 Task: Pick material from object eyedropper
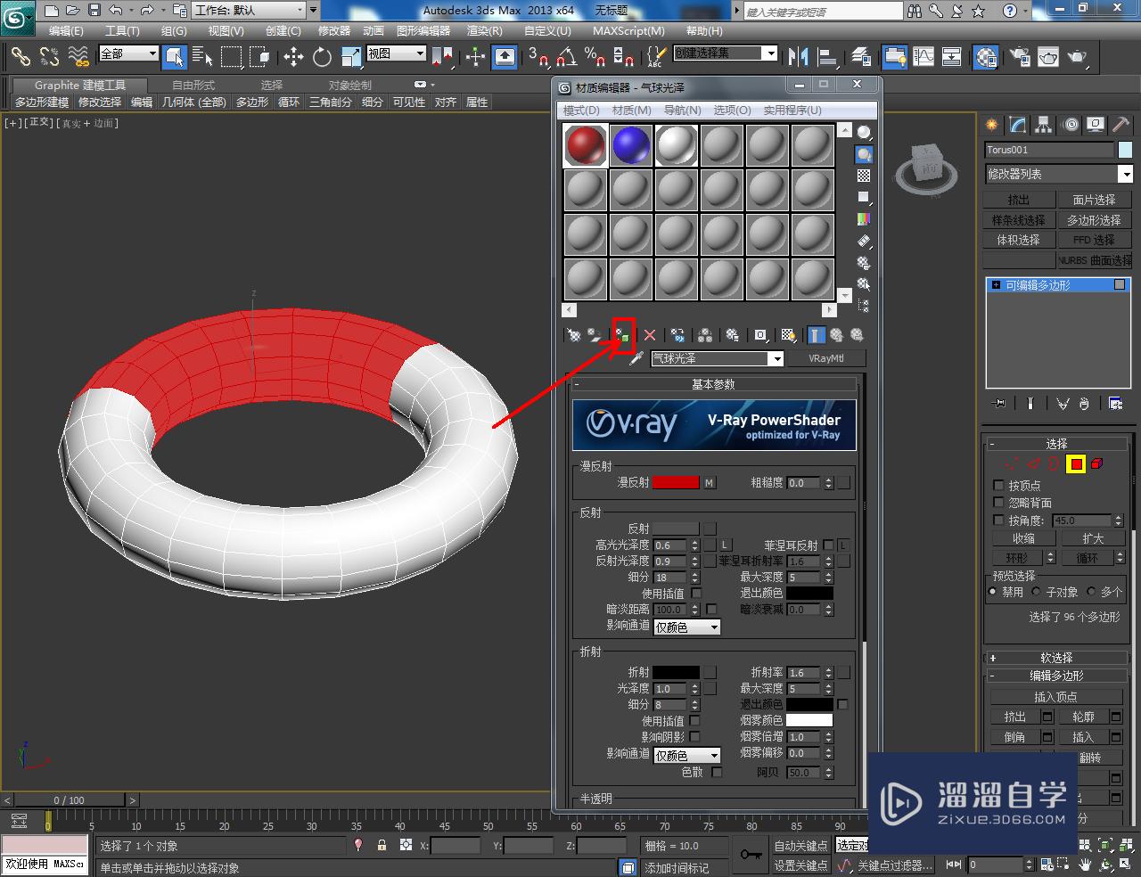(x=636, y=358)
